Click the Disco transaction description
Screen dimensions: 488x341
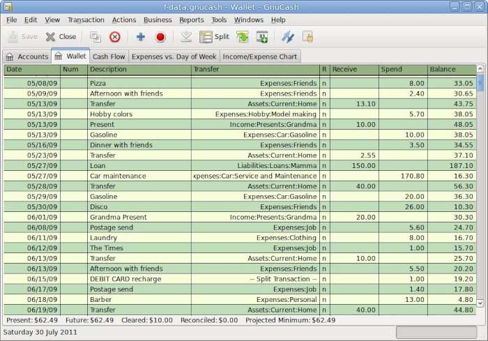139,207
